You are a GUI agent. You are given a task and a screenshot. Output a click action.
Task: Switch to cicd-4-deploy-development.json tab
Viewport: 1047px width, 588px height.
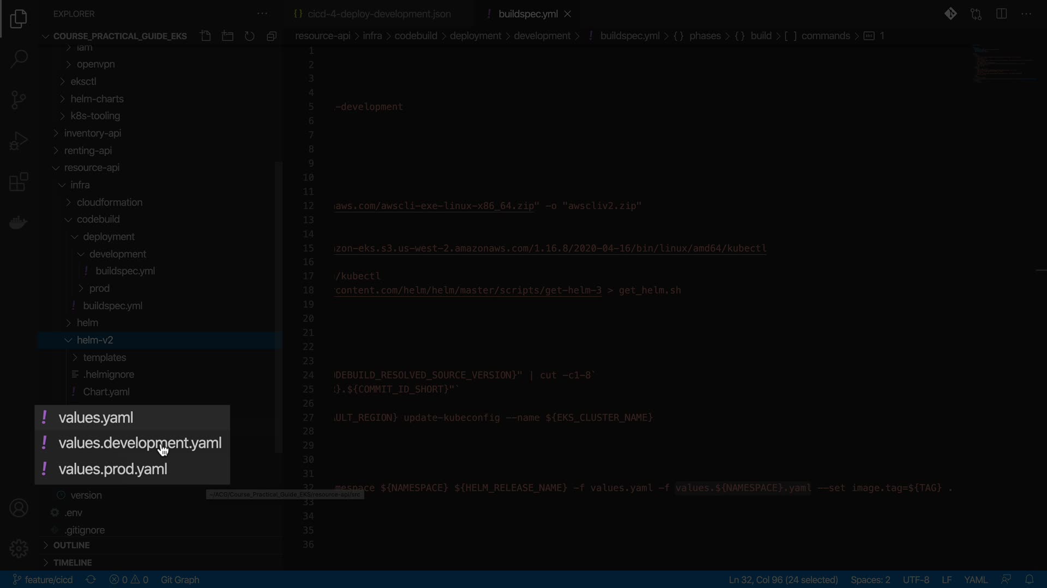click(x=378, y=14)
